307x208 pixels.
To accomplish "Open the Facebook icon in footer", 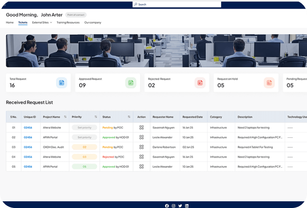I will click(x=167, y=206).
